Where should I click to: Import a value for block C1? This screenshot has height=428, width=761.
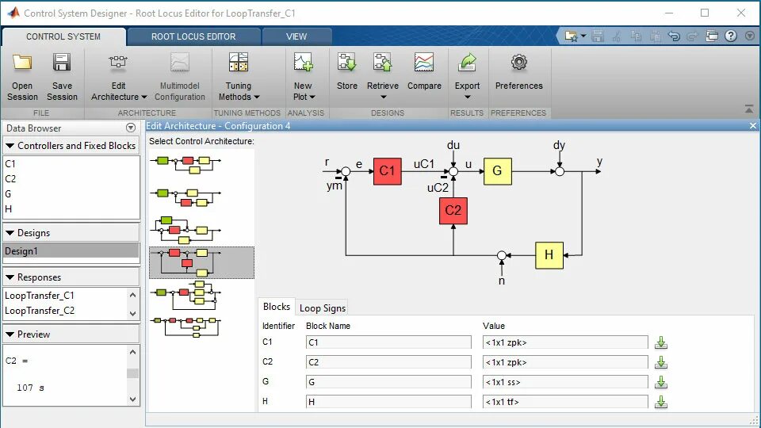click(x=660, y=342)
